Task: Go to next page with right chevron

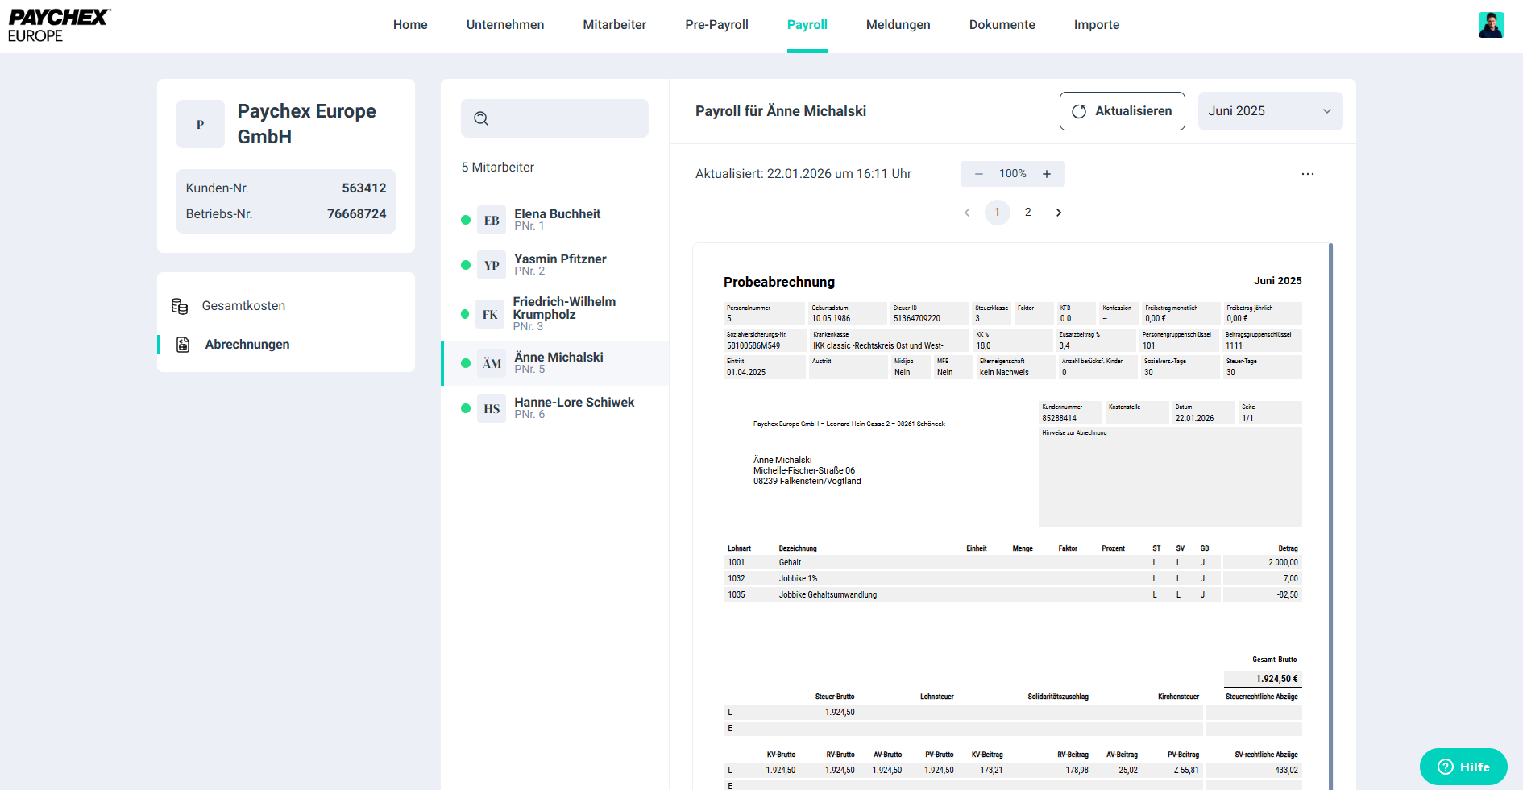Action: click(x=1059, y=213)
